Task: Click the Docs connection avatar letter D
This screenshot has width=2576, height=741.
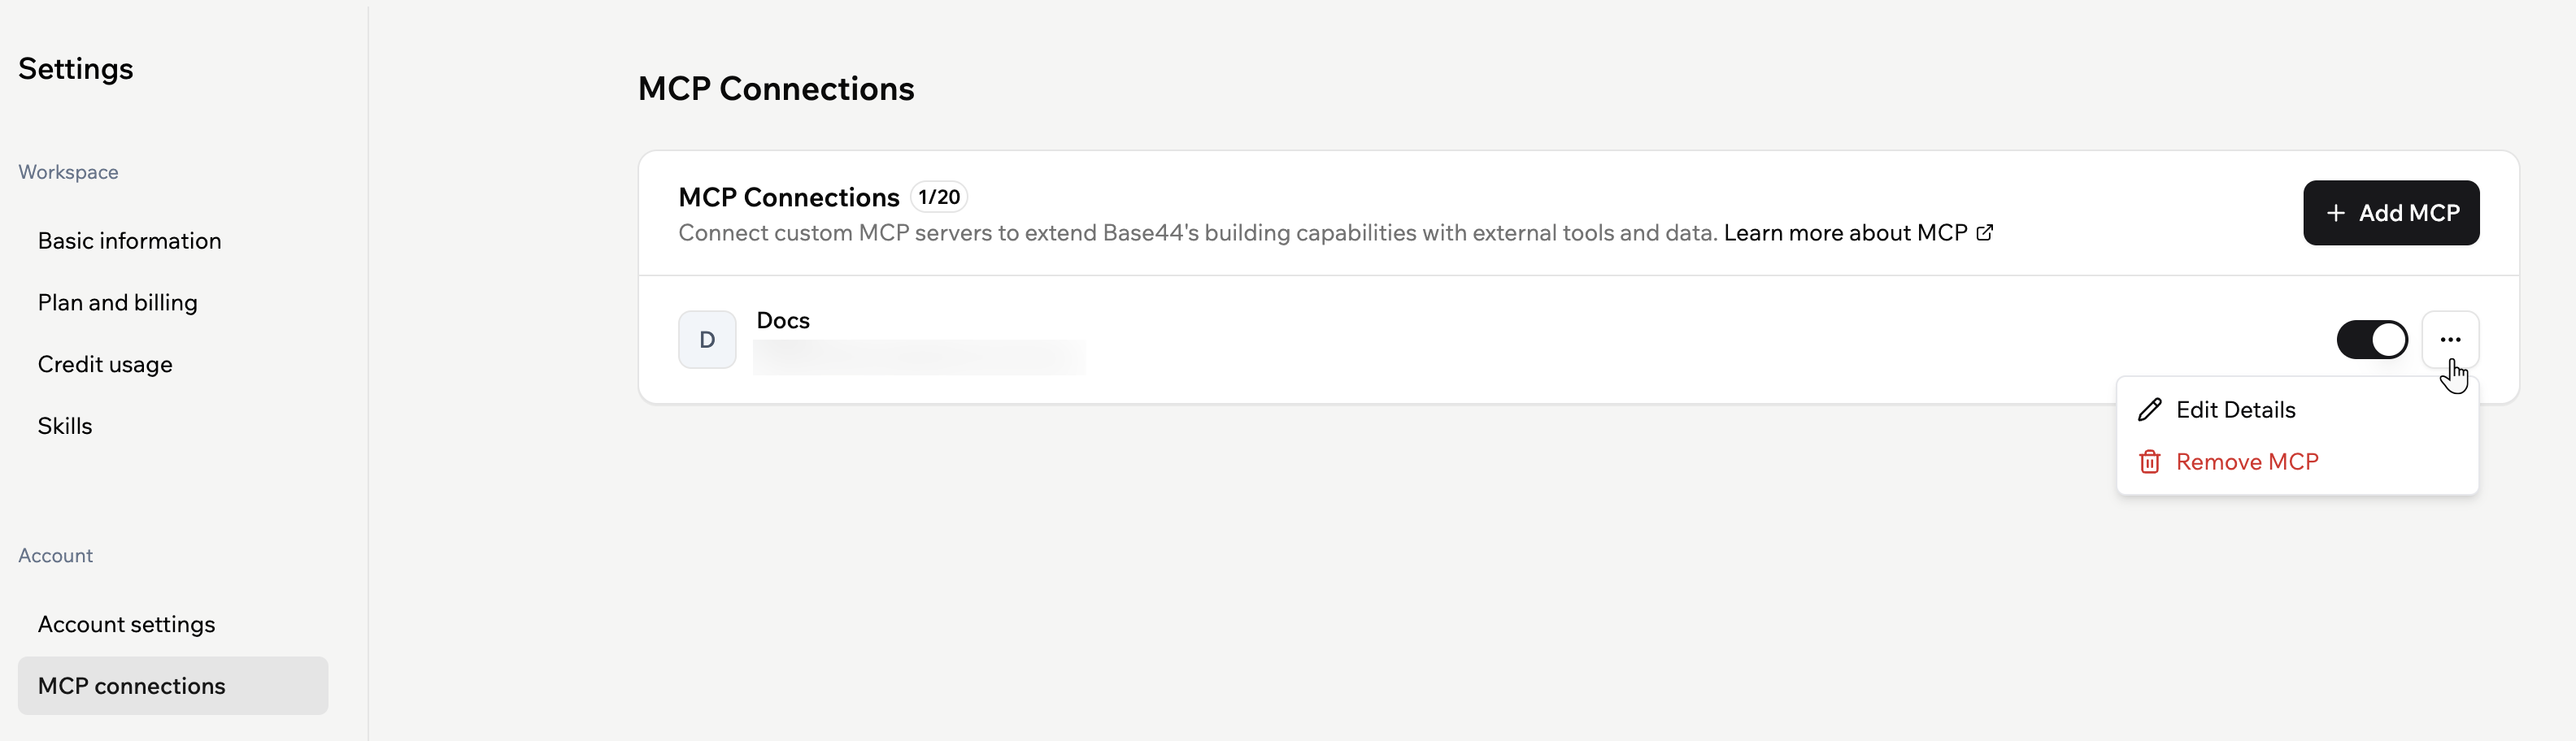Action: (x=707, y=340)
